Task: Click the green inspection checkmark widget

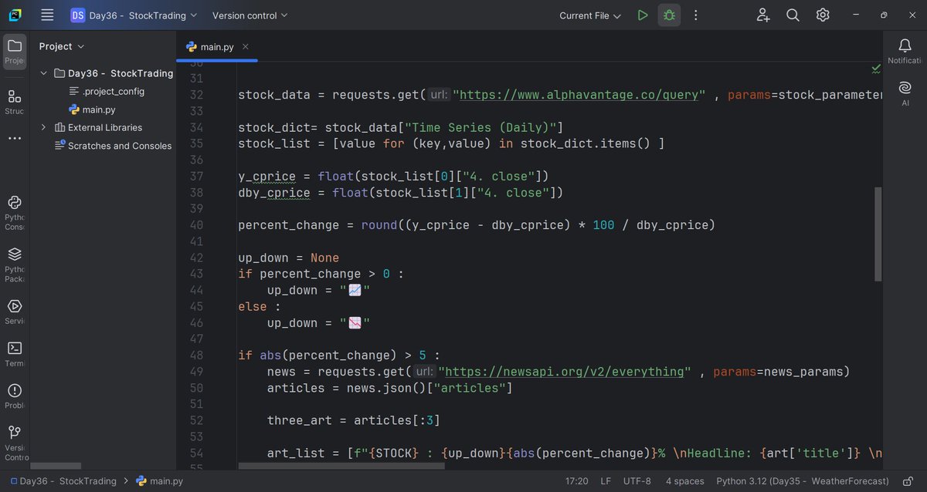Action: coord(876,69)
